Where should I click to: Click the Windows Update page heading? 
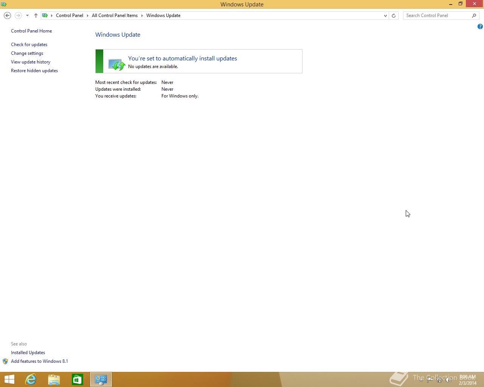(118, 35)
